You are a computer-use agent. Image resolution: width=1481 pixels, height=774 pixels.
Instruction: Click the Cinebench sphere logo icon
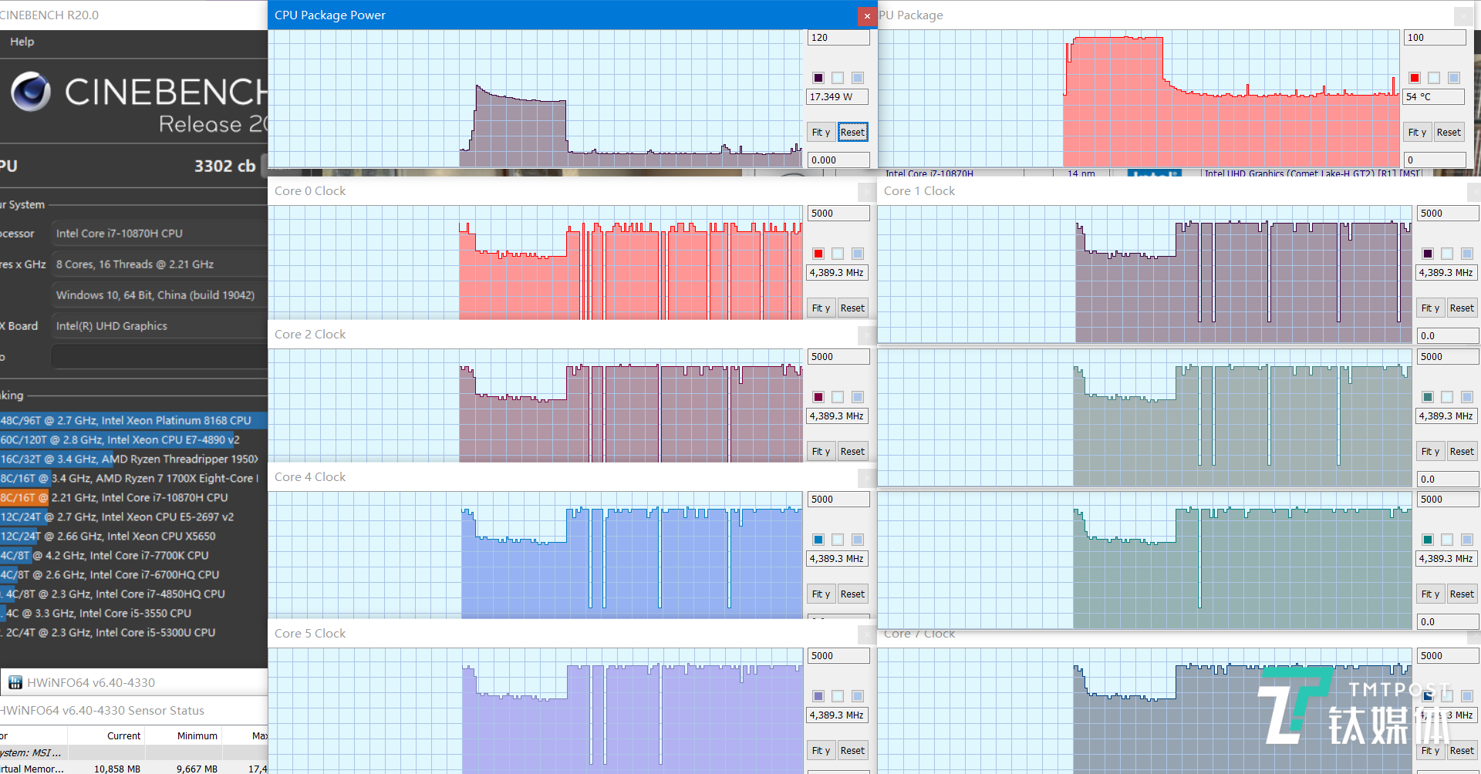pyautogui.click(x=31, y=92)
